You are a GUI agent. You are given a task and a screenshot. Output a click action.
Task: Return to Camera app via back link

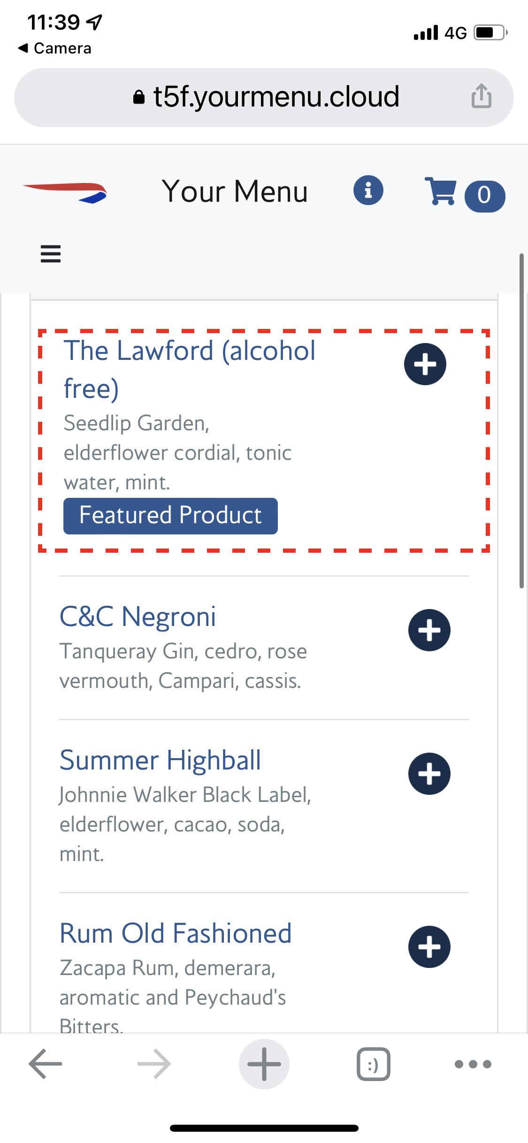click(55, 48)
